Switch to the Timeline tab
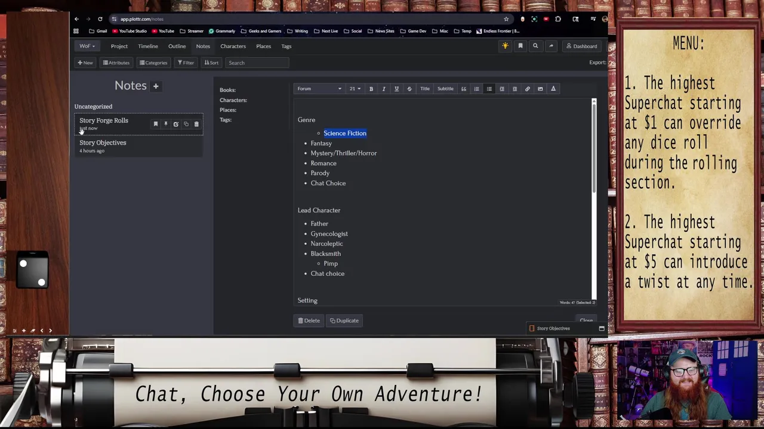Image resolution: width=764 pixels, height=429 pixels. [148, 46]
